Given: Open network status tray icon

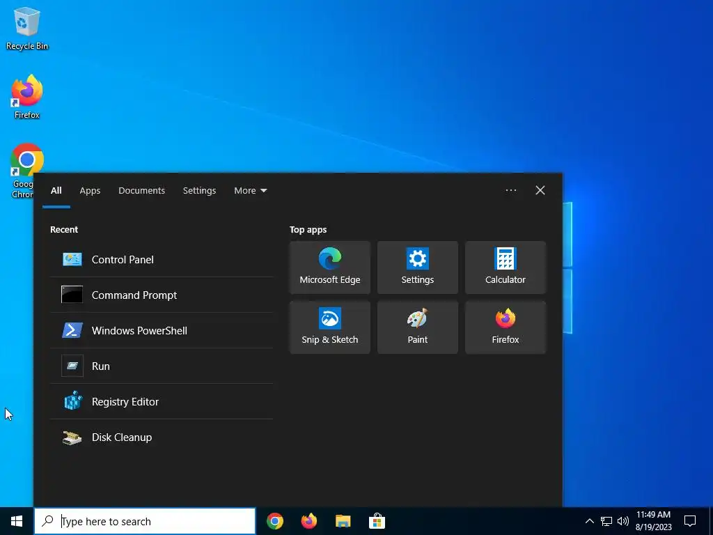Looking at the screenshot, I should coord(606,521).
